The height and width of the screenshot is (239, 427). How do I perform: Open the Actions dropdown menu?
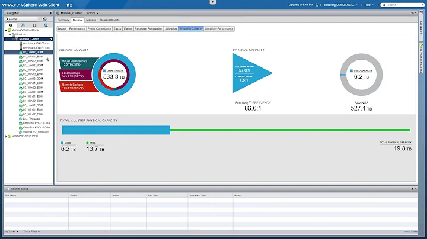[93, 13]
